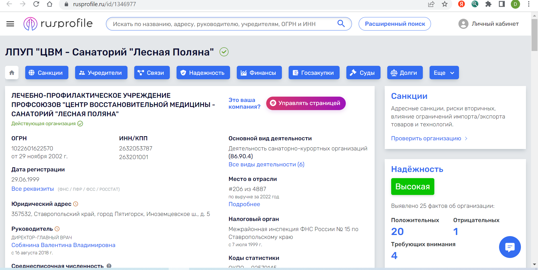Click the magnifier search icon
The width and height of the screenshot is (538, 270).
341,24
